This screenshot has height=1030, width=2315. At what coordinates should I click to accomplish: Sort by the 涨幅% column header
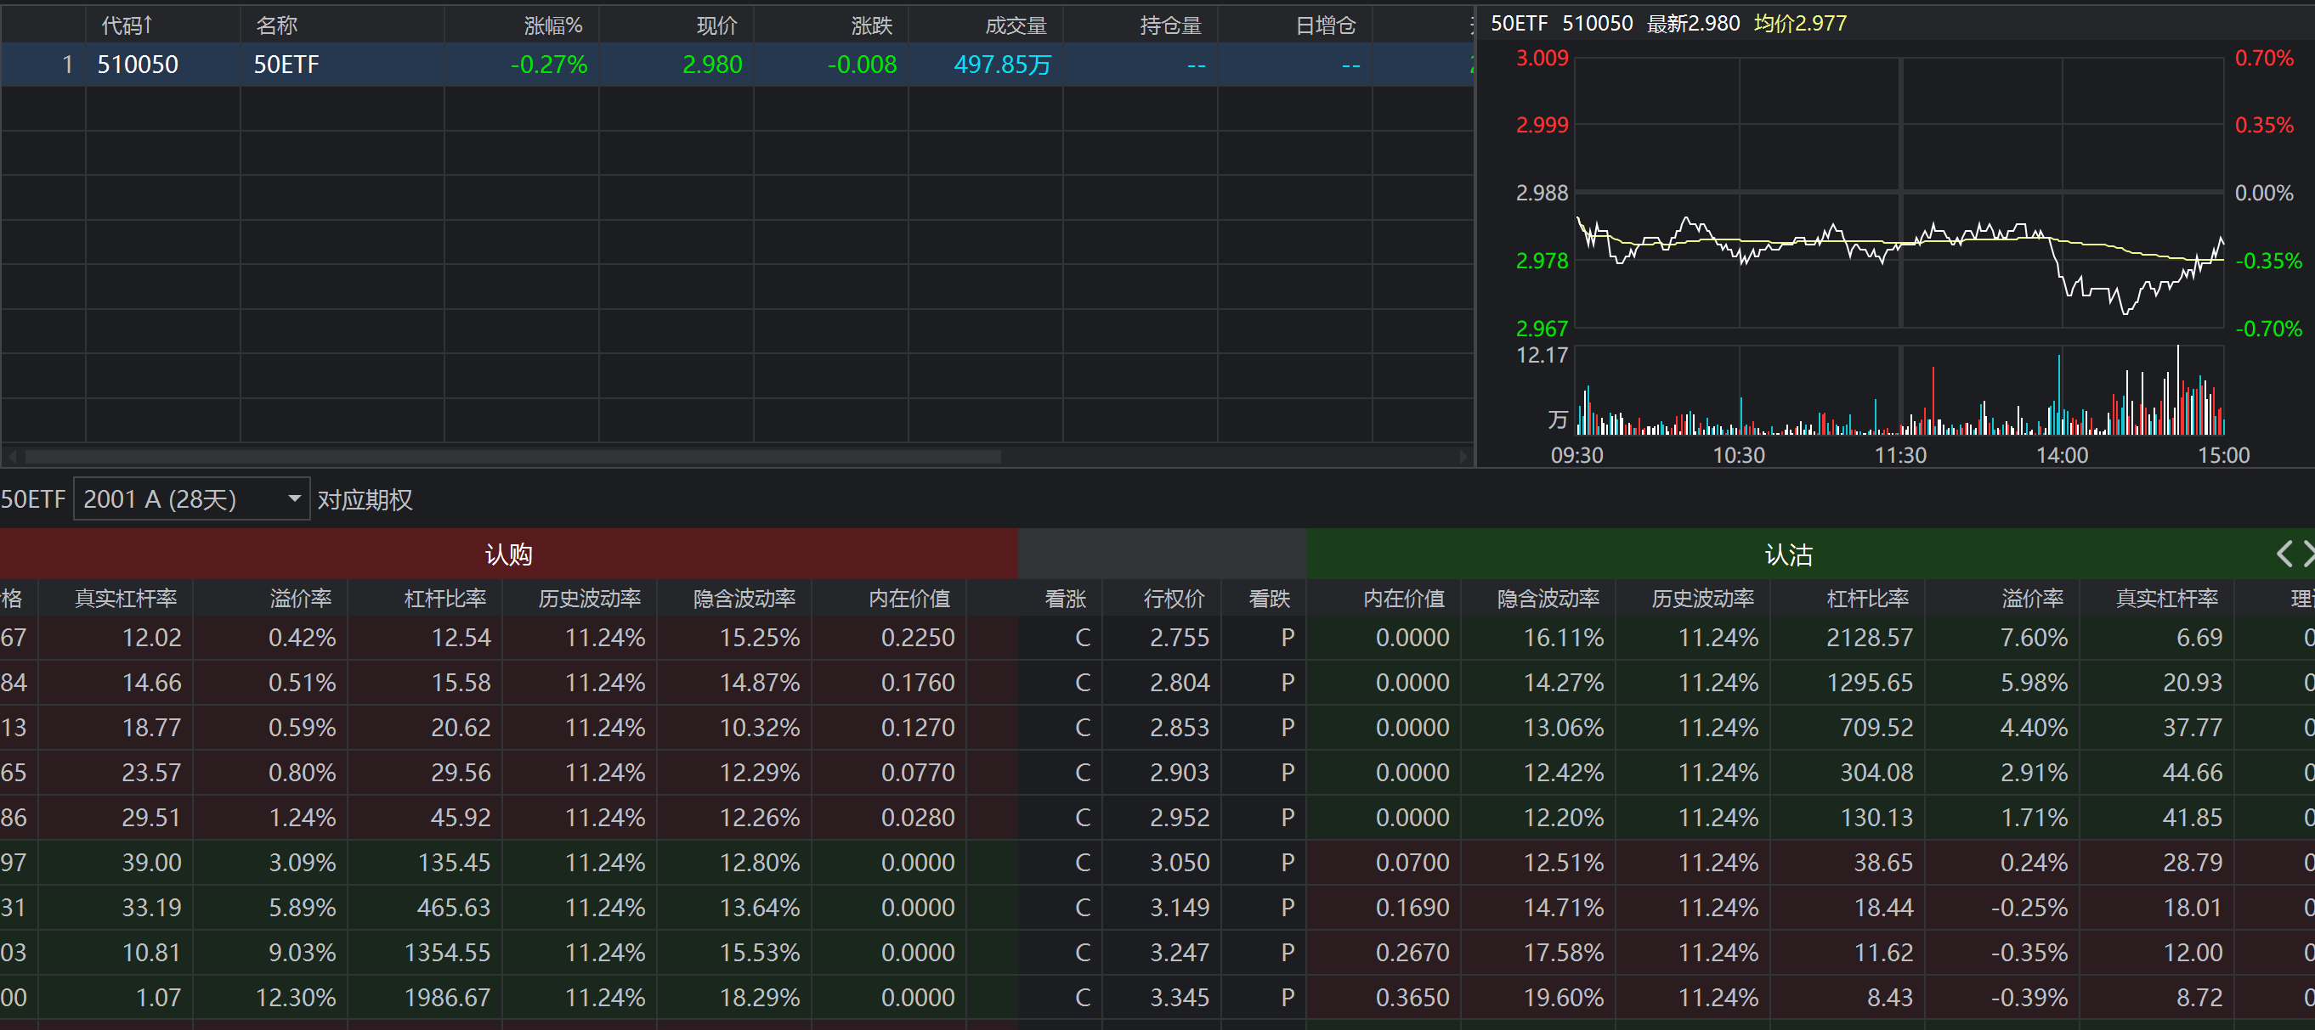[552, 25]
